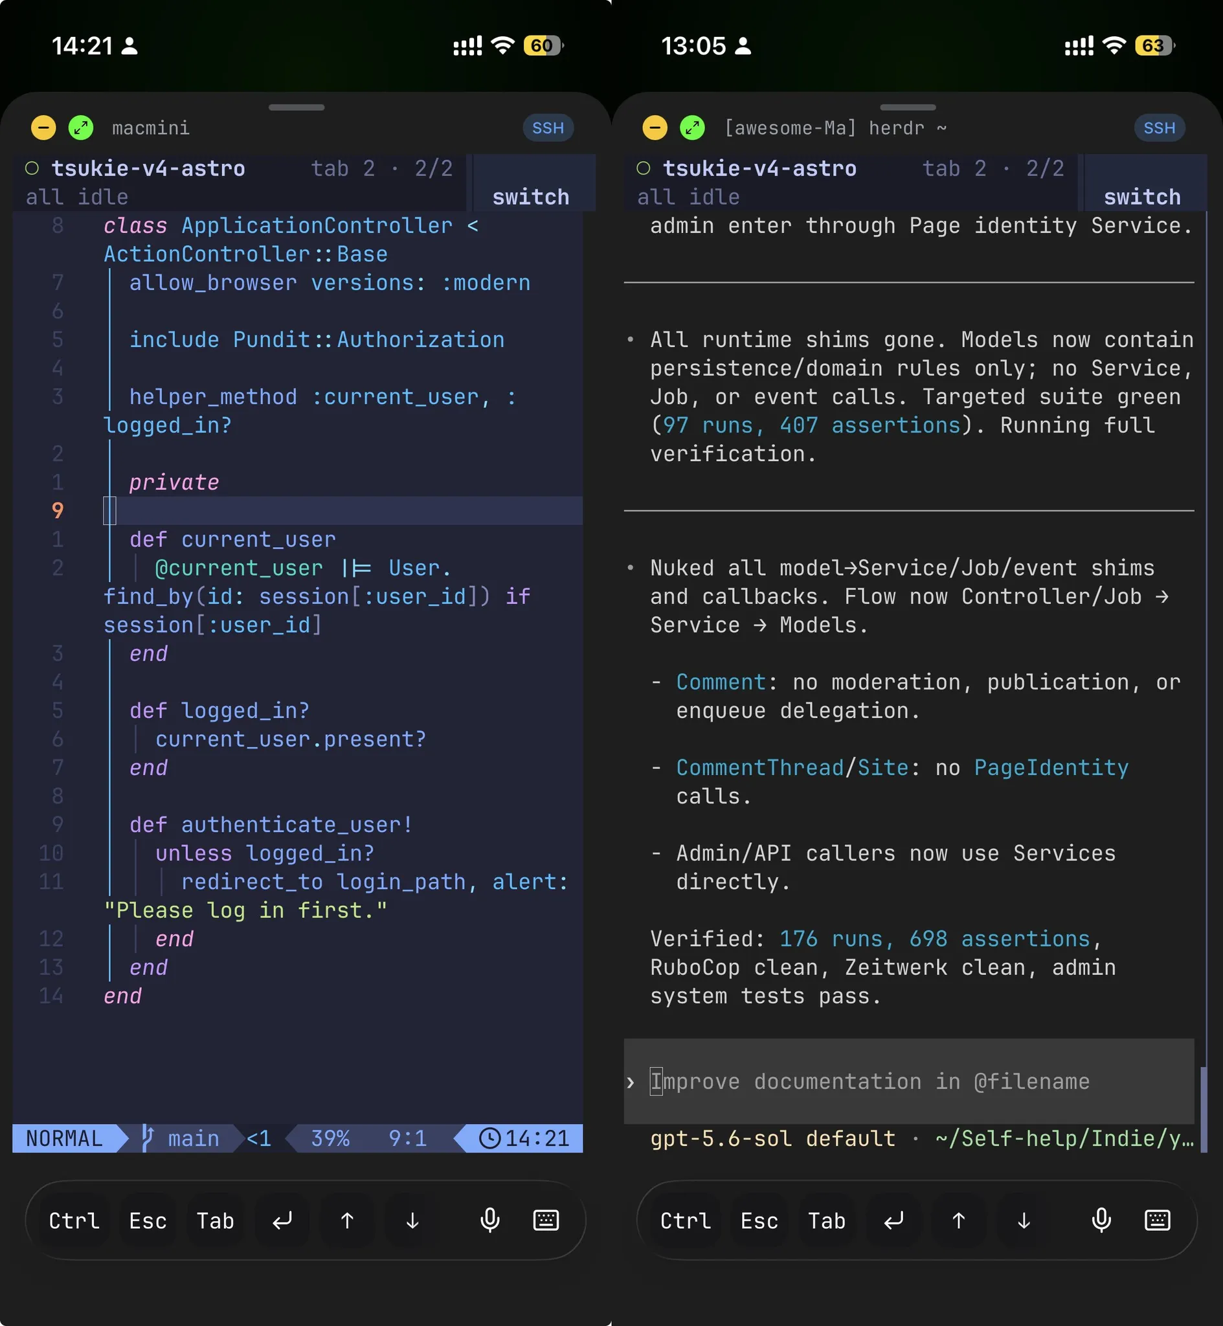Click the clock icon in vim status line

point(489,1138)
